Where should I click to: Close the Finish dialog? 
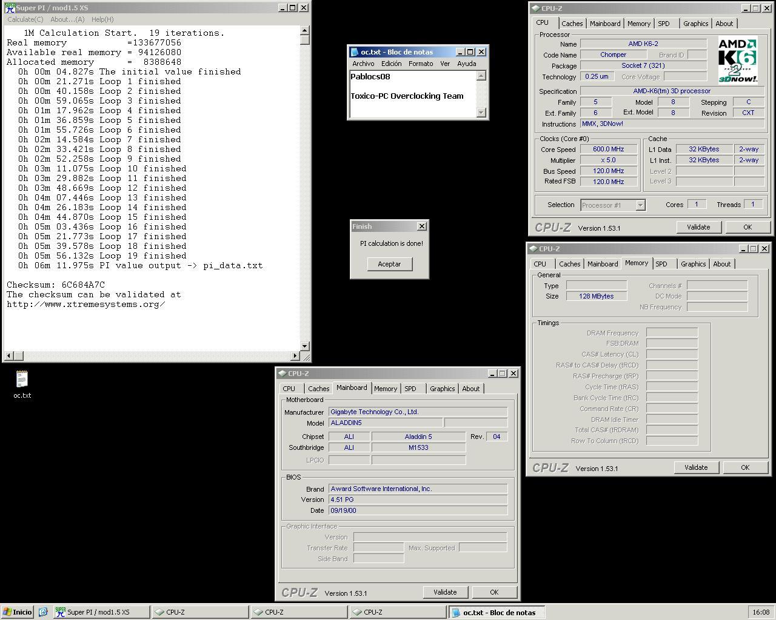(x=422, y=226)
